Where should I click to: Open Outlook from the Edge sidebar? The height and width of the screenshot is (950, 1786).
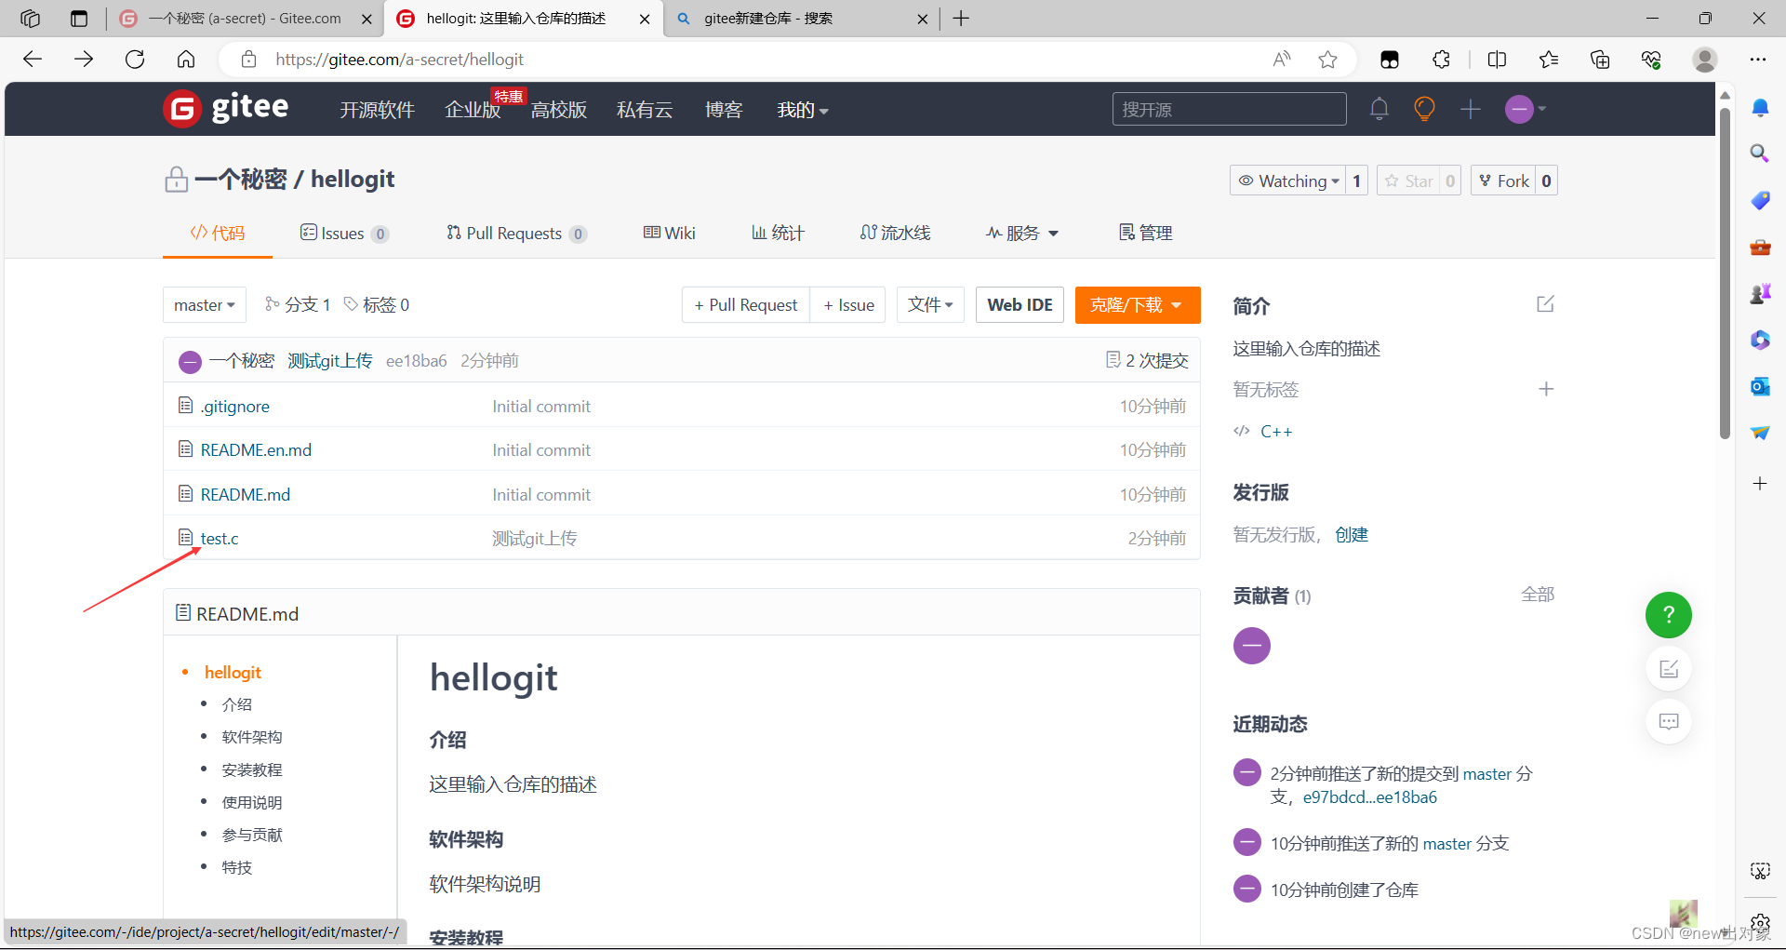[x=1760, y=386]
